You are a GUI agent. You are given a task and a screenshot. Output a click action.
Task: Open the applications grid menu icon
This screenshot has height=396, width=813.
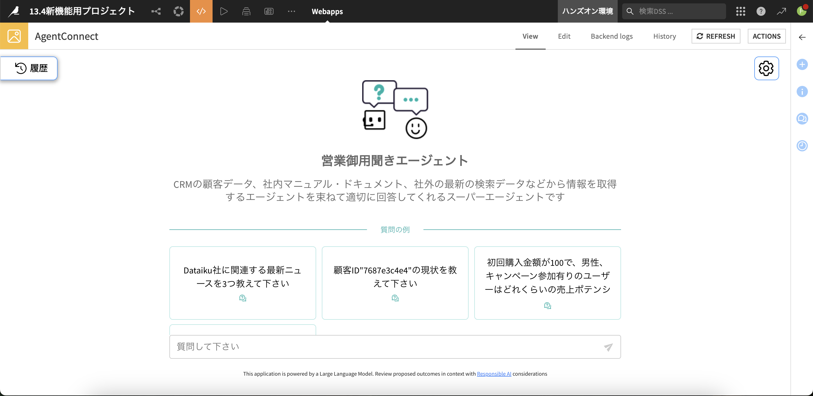point(740,11)
